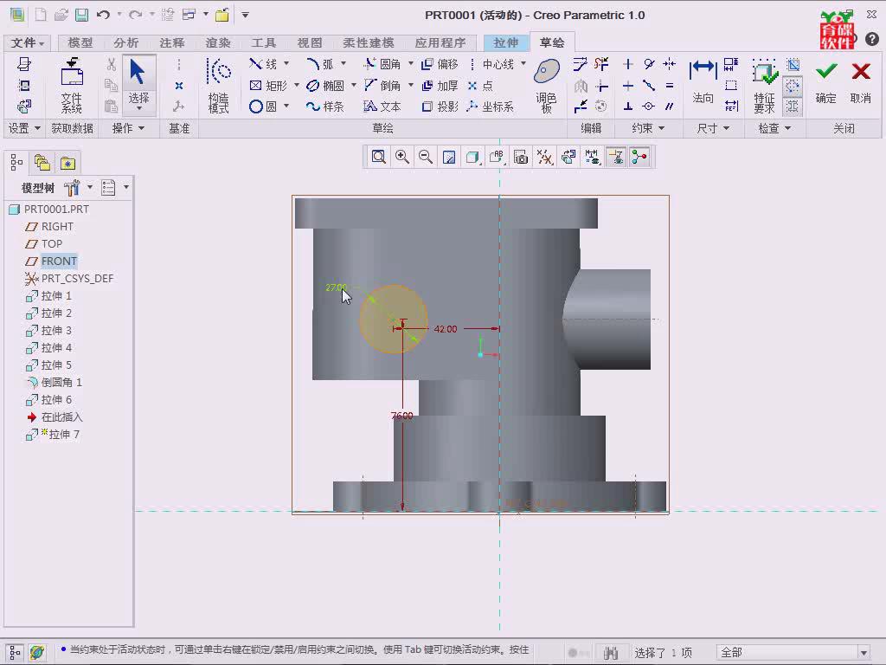
Task: Select the Line sketch tool
Action: coord(263,64)
